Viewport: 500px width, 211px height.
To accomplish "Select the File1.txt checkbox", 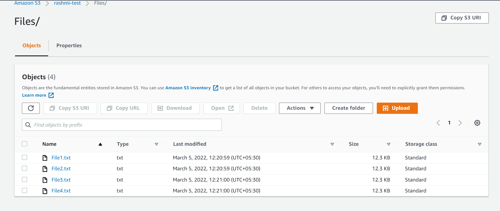I will tap(25, 157).
